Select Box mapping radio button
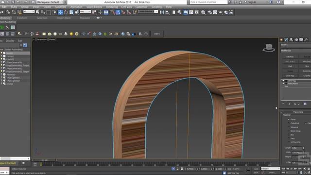This screenshot has width=311, height=175. [289, 135]
